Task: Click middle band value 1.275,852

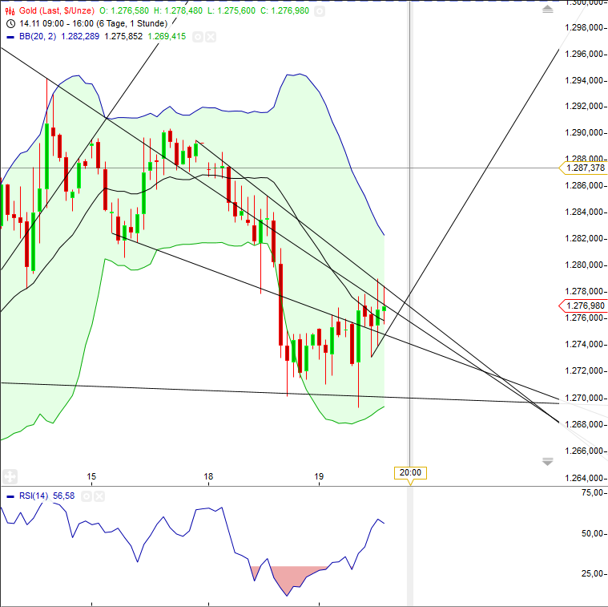Action: click(123, 36)
